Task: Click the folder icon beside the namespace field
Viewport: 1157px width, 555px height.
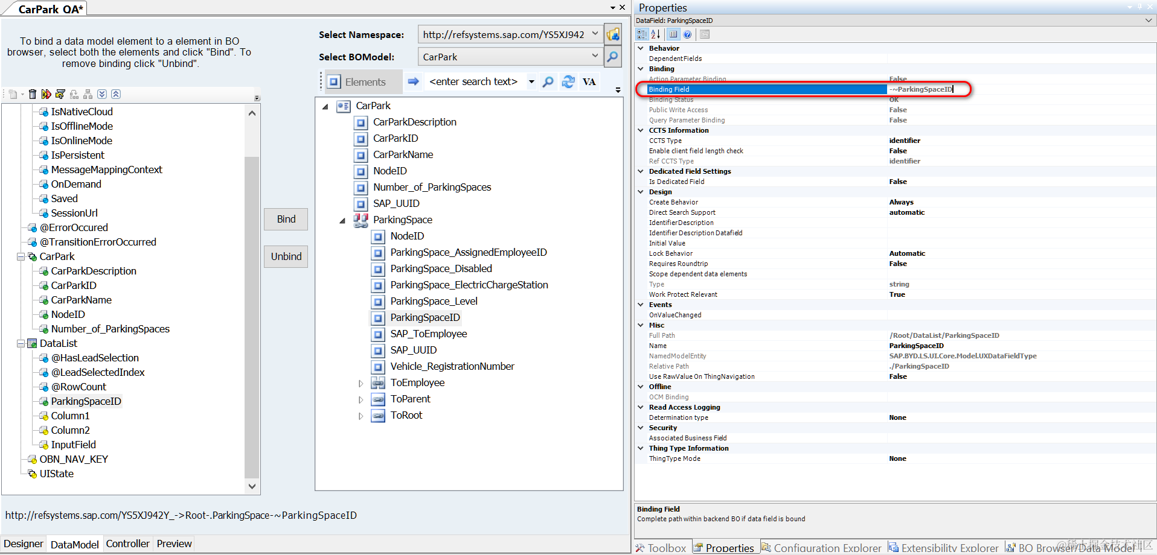Action: pyautogui.click(x=613, y=34)
